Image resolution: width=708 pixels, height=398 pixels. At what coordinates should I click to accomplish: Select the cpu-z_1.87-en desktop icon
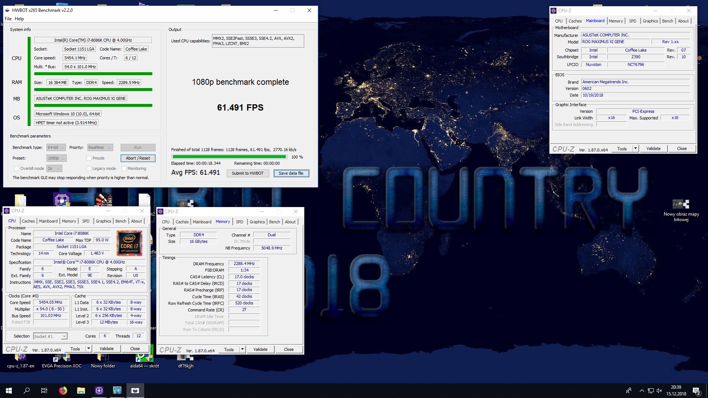(x=21, y=361)
